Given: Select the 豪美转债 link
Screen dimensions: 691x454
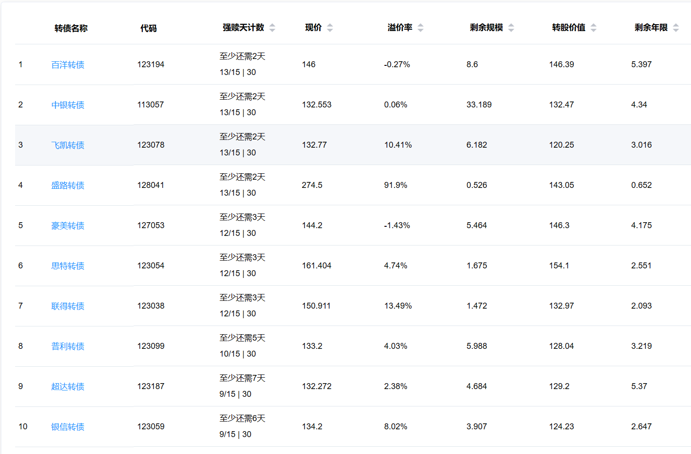Looking at the screenshot, I should (x=68, y=226).
